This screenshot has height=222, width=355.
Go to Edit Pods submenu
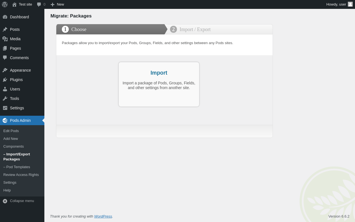[x=11, y=131]
